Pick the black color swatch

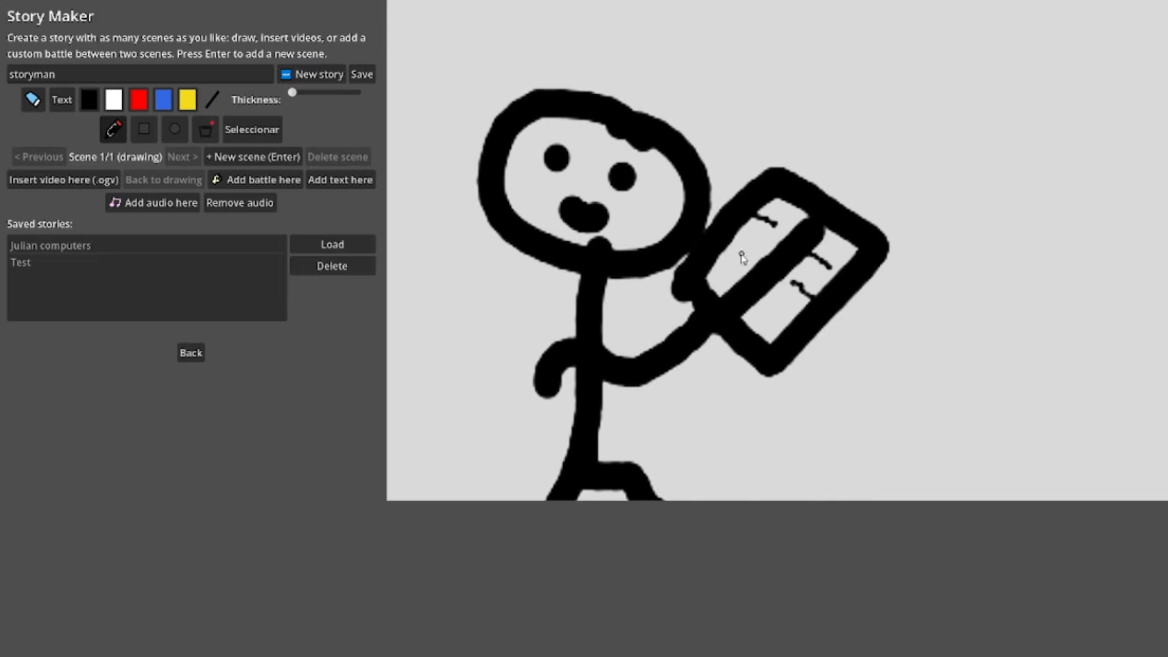point(89,100)
